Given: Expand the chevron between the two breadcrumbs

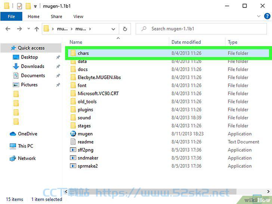Looking at the screenshot, I should coord(71,29).
